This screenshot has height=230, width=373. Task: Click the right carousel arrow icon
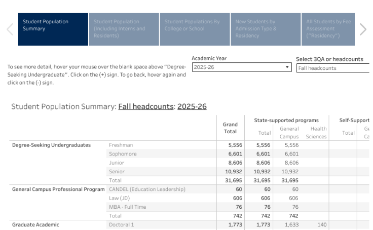click(x=363, y=29)
